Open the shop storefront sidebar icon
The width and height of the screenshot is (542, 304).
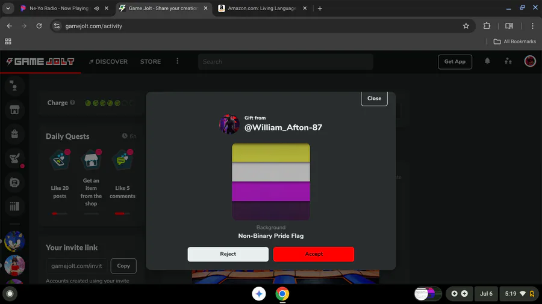[14, 109]
